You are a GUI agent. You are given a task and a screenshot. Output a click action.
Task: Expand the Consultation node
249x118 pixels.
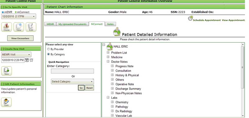112,70
